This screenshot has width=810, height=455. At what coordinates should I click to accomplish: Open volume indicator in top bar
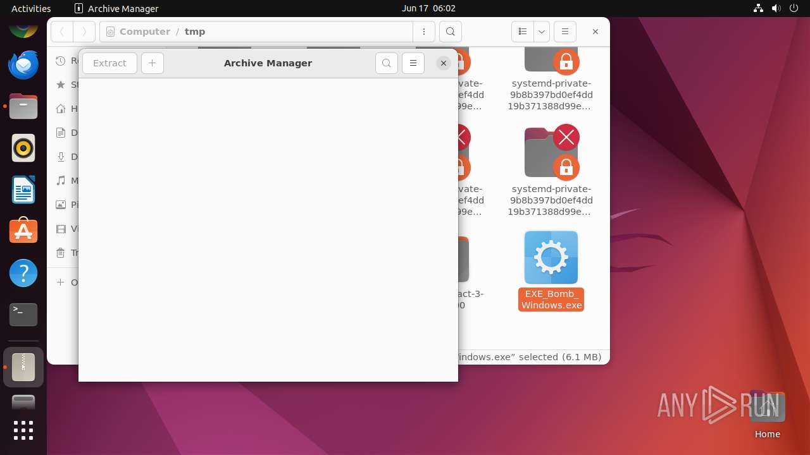[x=776, y=8]
